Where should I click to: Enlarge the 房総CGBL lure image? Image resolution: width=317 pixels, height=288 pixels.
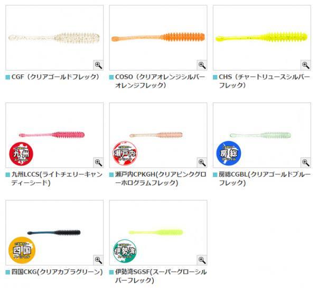[306, 162]
